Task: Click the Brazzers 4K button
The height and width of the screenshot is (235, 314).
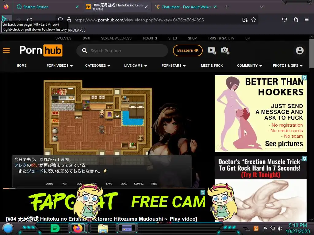Action: (x=188, y=50)
